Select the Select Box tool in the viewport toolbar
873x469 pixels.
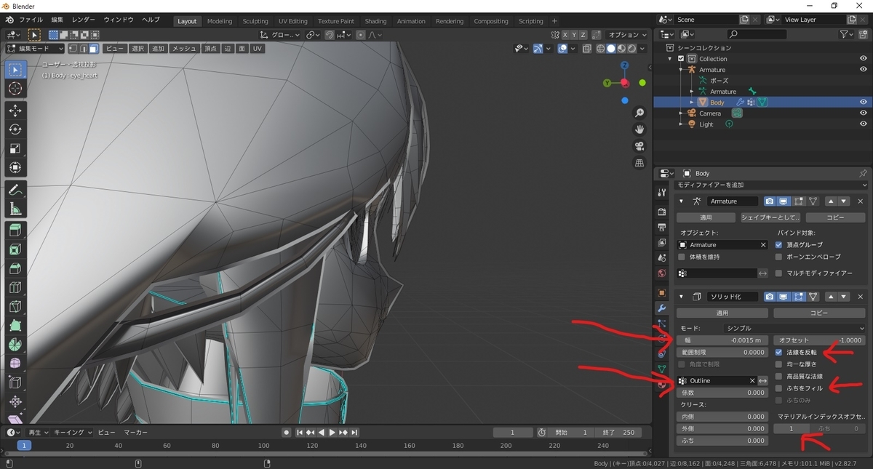point(15,70)
